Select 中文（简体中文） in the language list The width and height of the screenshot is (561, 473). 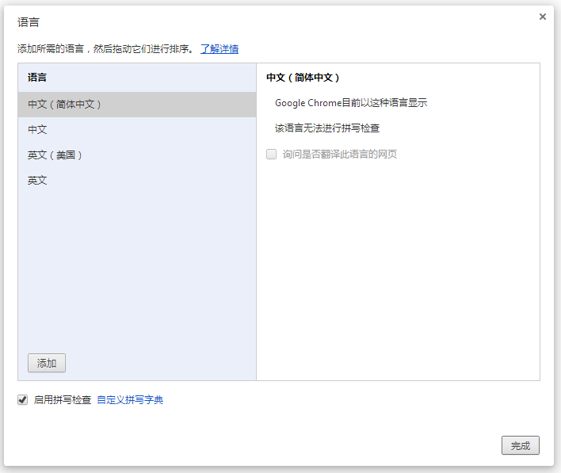(x=65, y=105)
